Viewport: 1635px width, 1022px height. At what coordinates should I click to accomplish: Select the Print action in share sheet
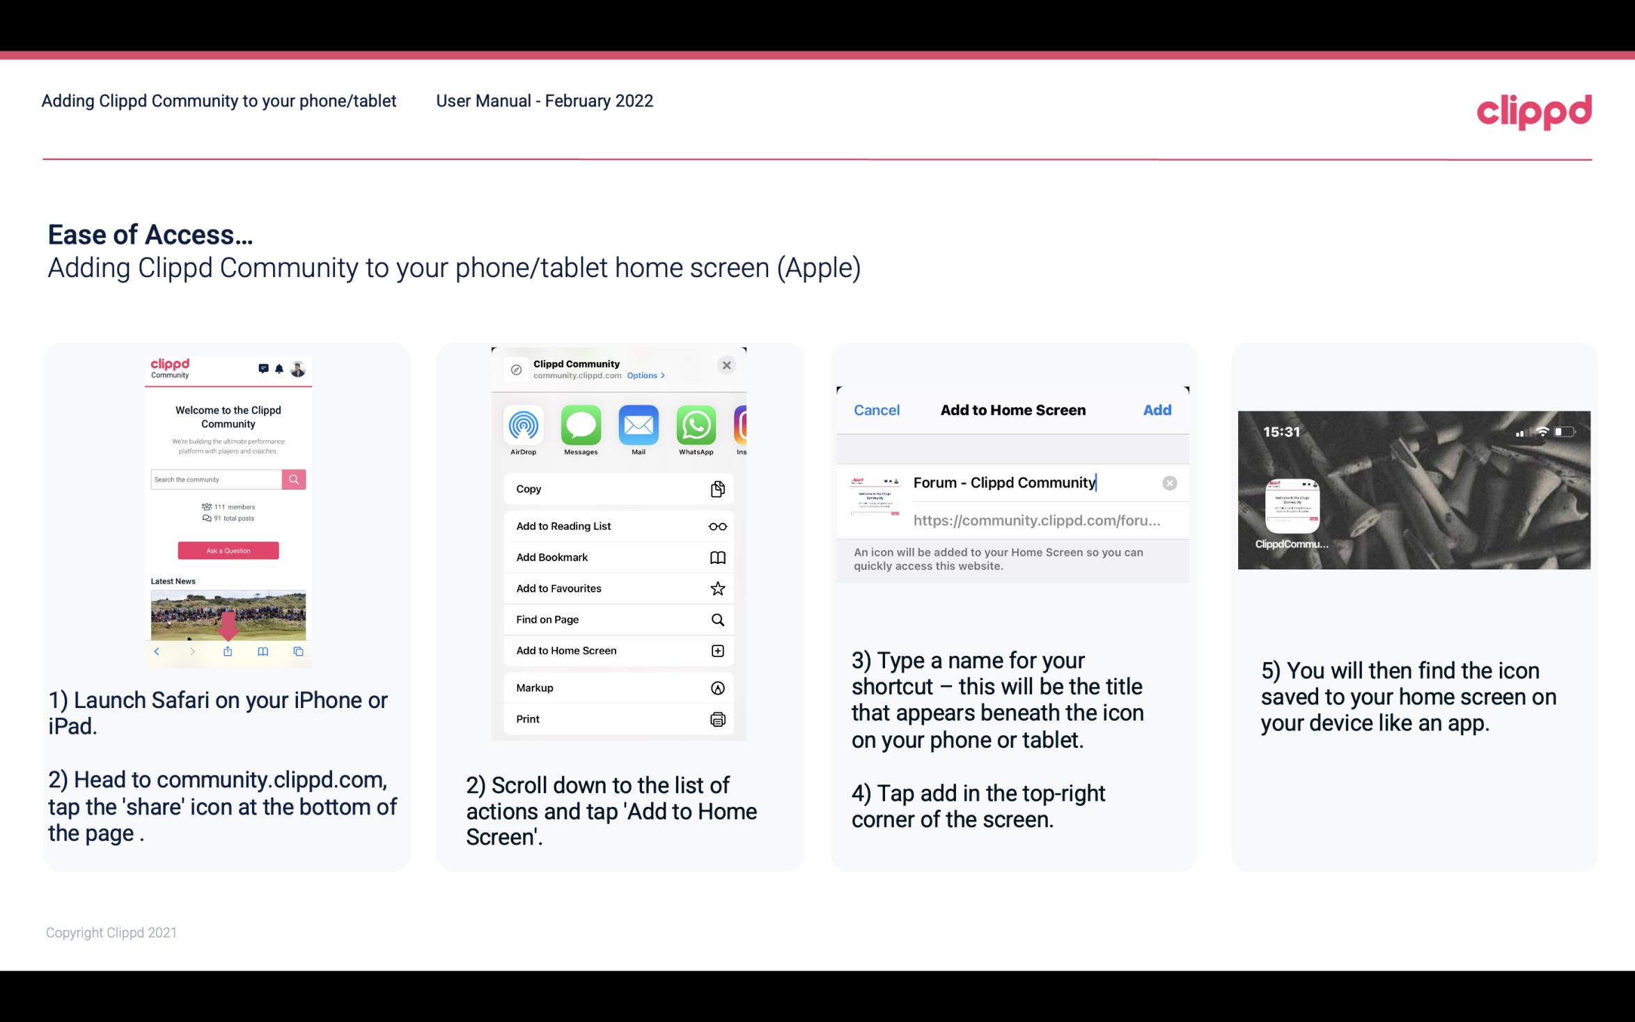(x=618, y=719)
